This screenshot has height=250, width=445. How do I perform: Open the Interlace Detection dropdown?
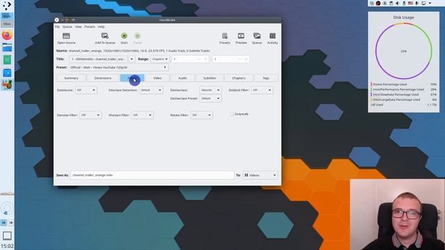(x=151, y=90)
